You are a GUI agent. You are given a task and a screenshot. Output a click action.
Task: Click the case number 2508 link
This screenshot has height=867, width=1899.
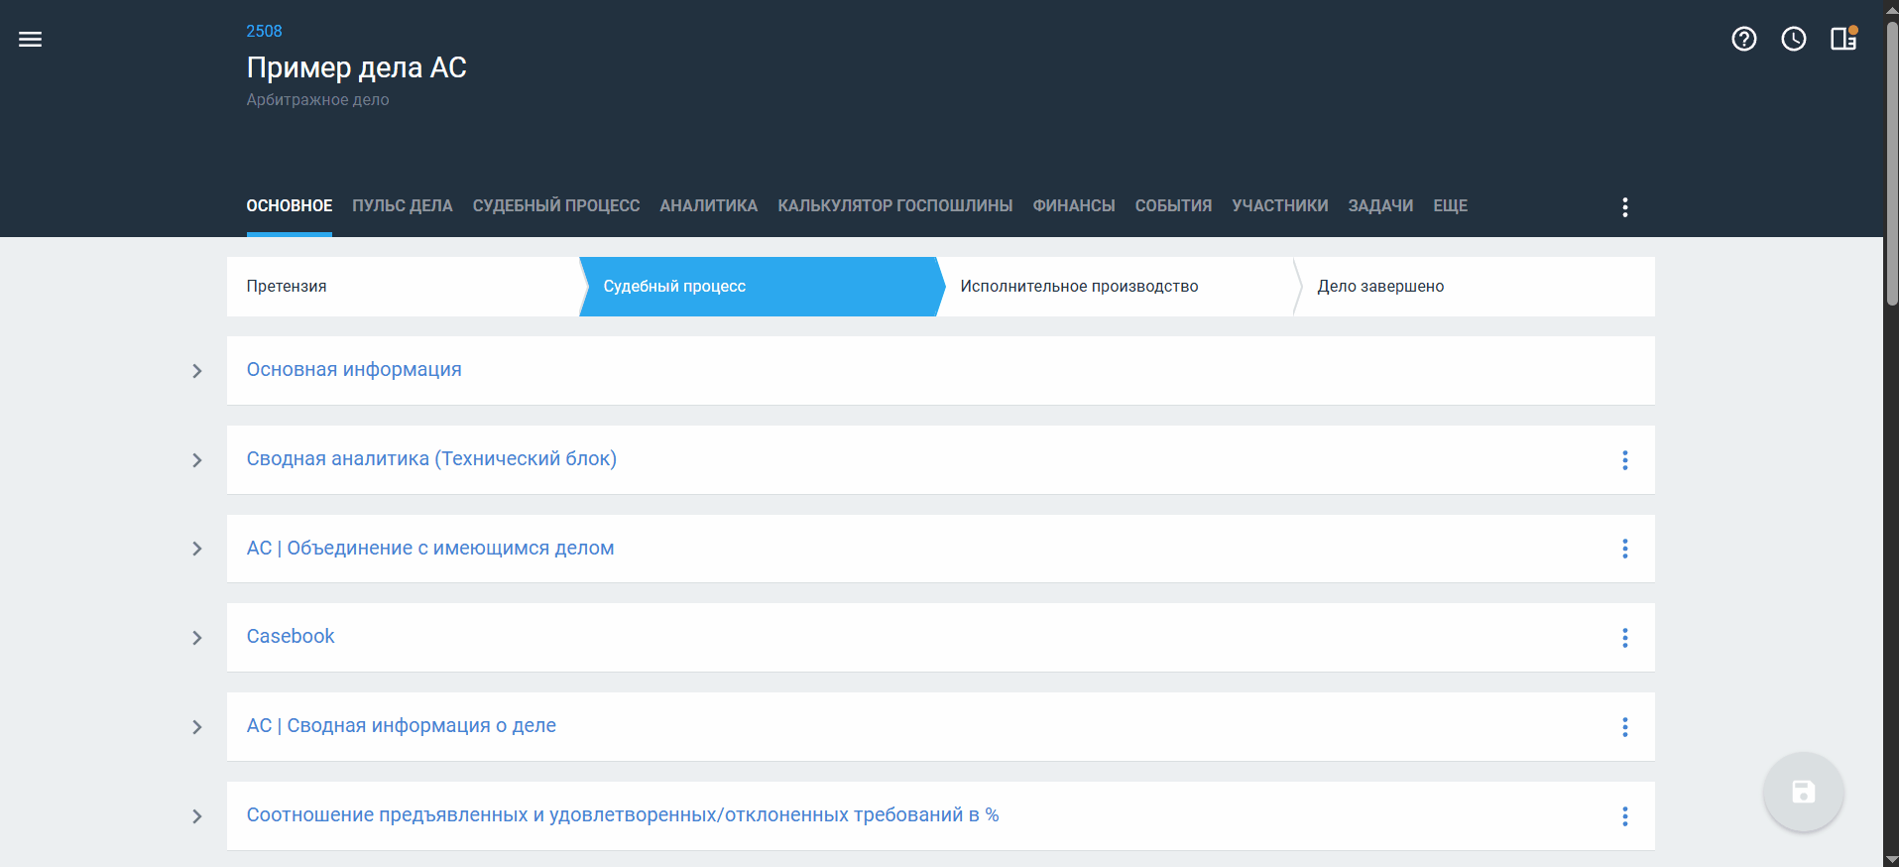click(x=264, y=31)
